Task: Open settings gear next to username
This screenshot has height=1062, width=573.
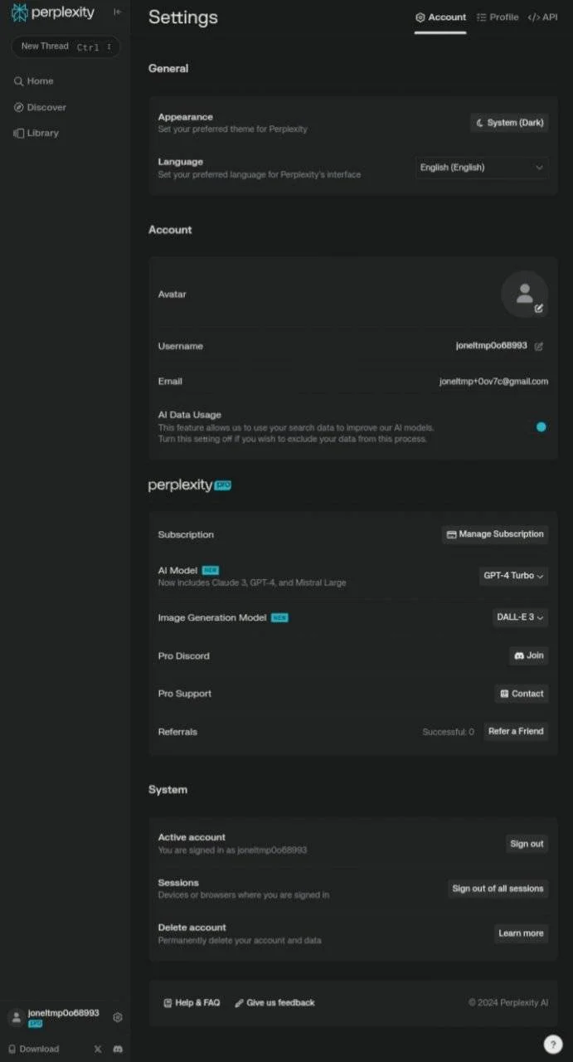Action: click(118, 1017)
